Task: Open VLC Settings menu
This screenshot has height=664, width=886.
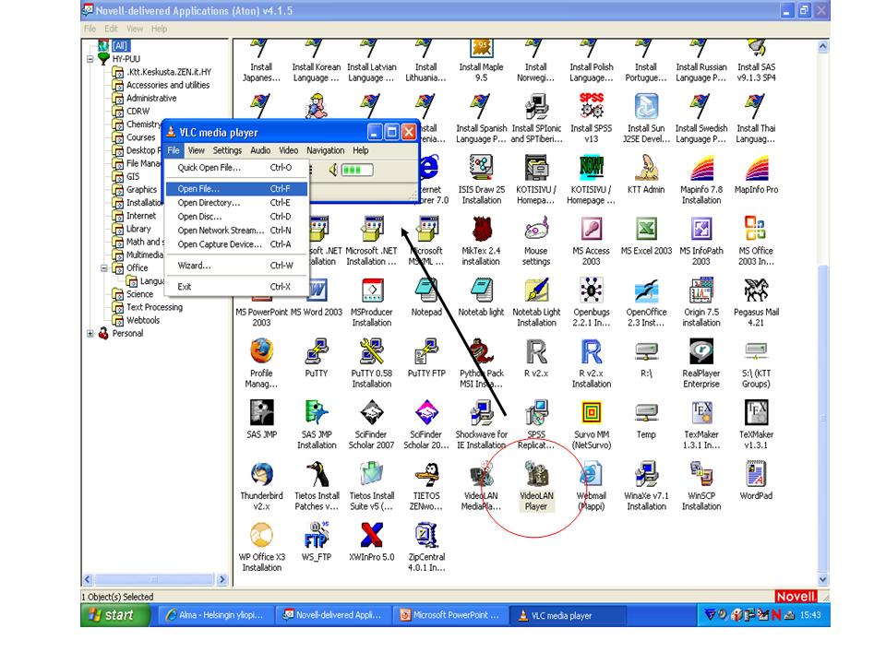Action: coord(227,150)
